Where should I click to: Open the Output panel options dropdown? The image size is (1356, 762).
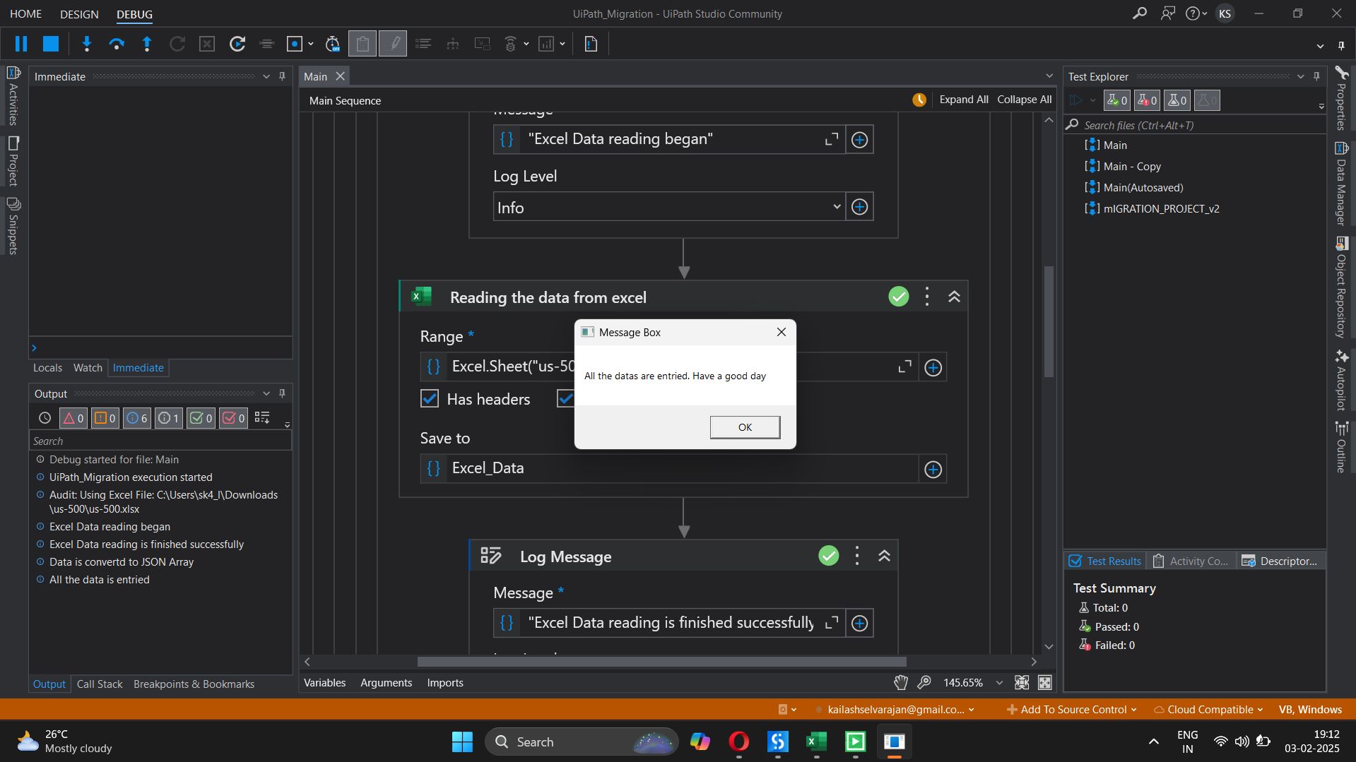pos(266,393)
